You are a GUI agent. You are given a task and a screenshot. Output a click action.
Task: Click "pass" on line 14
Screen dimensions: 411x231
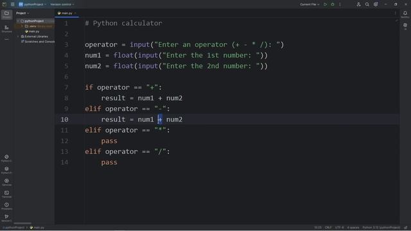(x=109, y=162)
